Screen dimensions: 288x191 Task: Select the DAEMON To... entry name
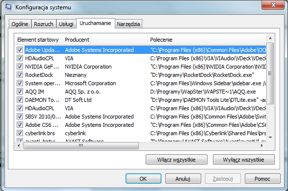pos(42,100)
